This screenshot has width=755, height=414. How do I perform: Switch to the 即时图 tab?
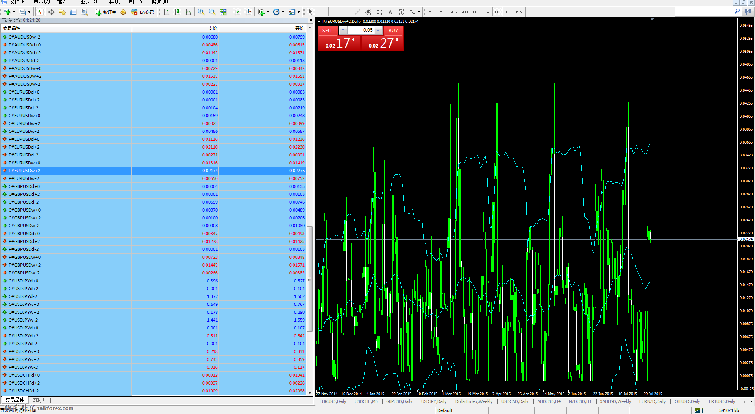(x=39, y=400)
